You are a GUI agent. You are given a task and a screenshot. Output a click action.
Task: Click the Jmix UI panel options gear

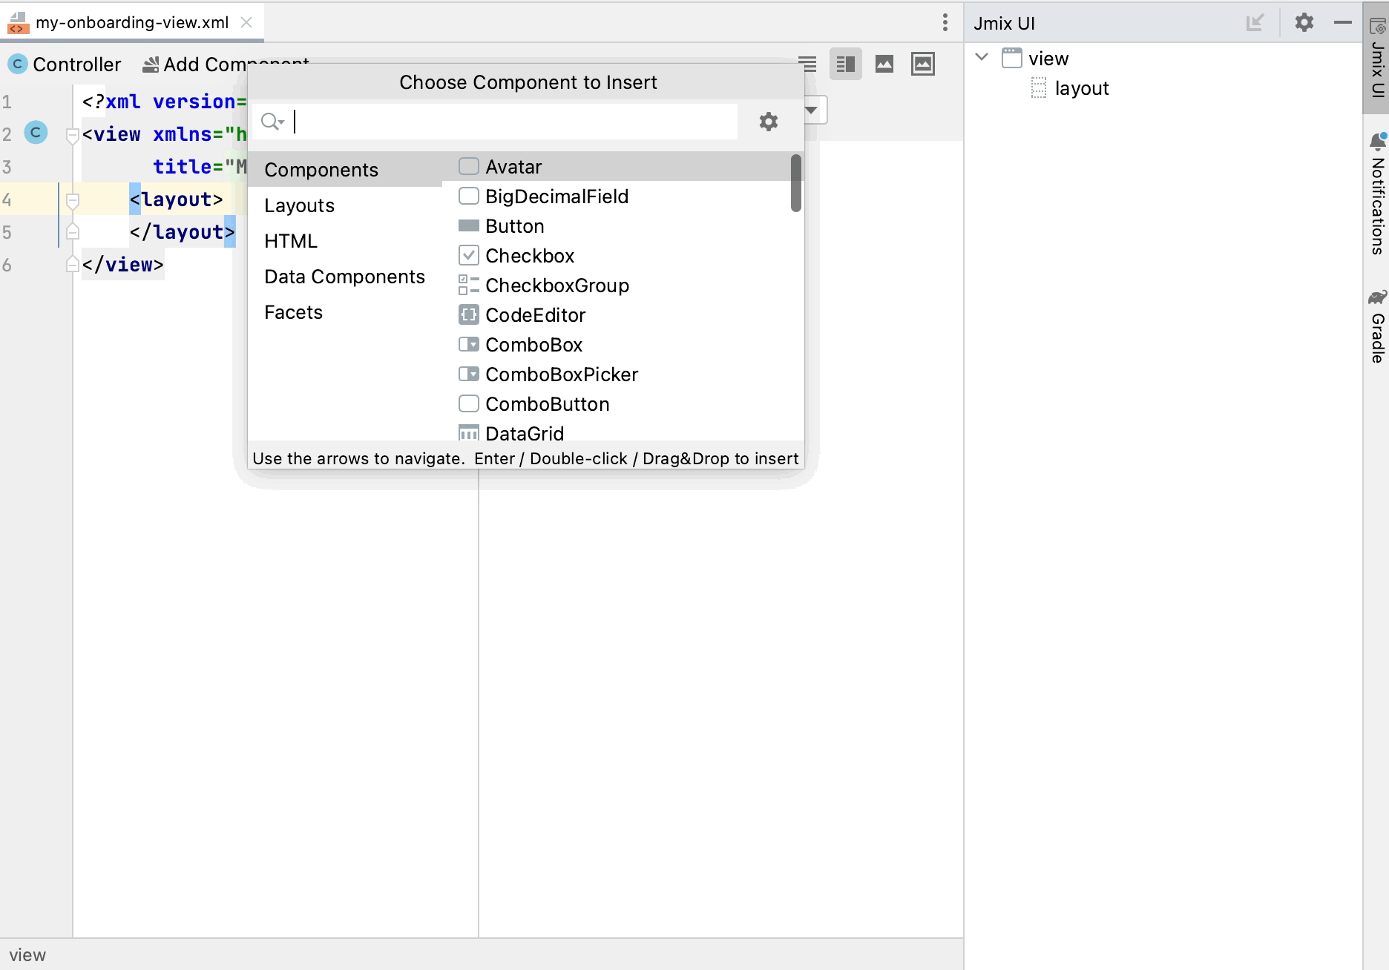pyautogui.click(x=1304, y=23)
